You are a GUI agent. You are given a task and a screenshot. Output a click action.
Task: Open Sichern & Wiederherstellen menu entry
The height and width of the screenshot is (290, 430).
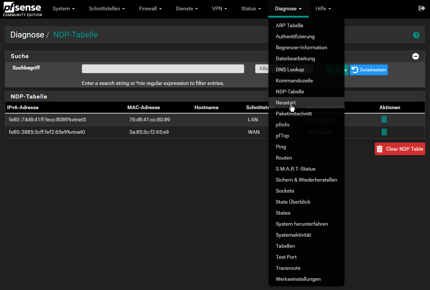(306, 180)
